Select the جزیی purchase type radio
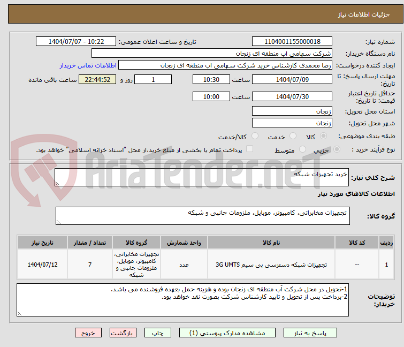The width and height of the screenshot is (404, 347). pos(337,149)
